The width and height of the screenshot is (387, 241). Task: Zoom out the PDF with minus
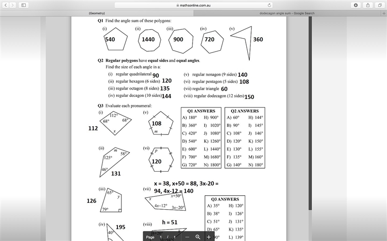click(x=187, y=237)
